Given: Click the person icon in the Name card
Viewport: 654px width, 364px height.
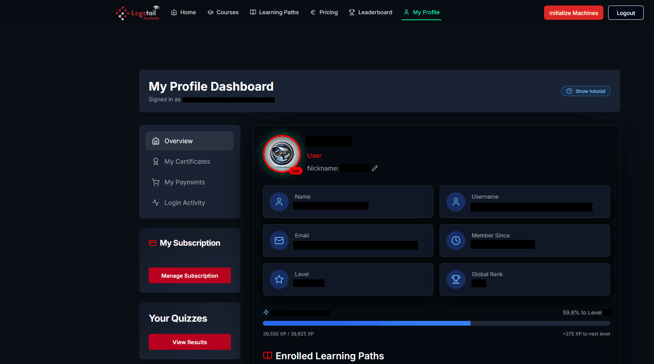Looking at the screenshot, I should 279,202.
